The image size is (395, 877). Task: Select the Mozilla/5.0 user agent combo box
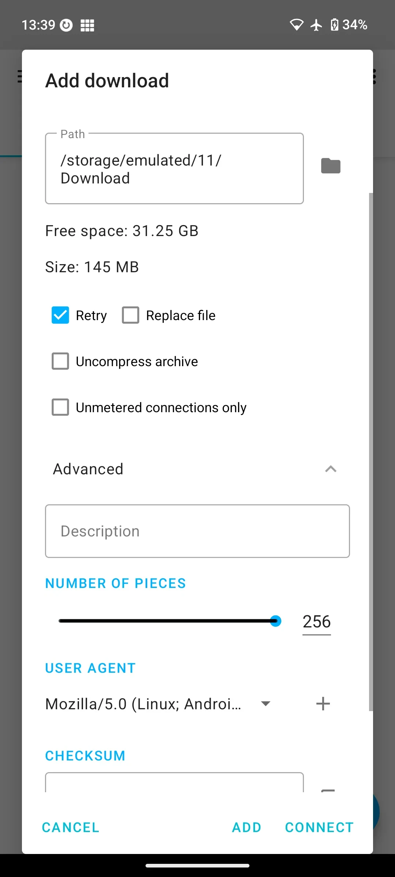tap(158, 704)
